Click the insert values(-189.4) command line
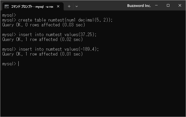 pyautogui.click(x=50, y=49)
